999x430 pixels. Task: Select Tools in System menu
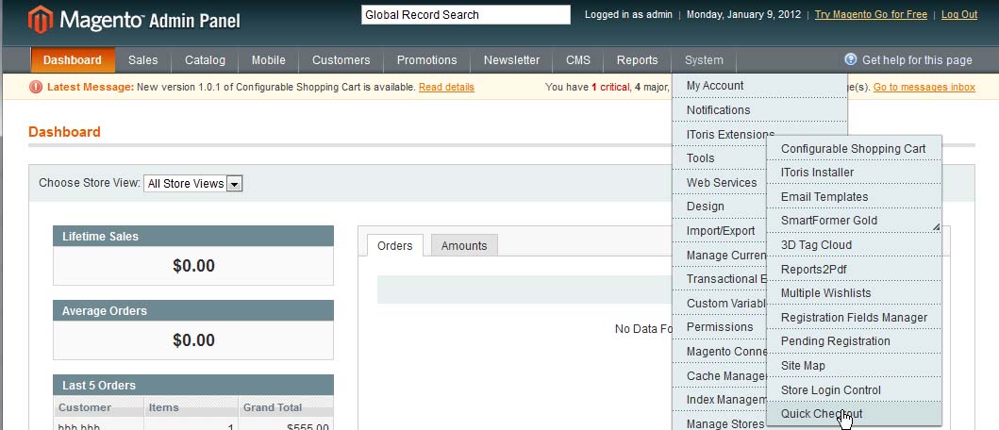tap(721, 158)
